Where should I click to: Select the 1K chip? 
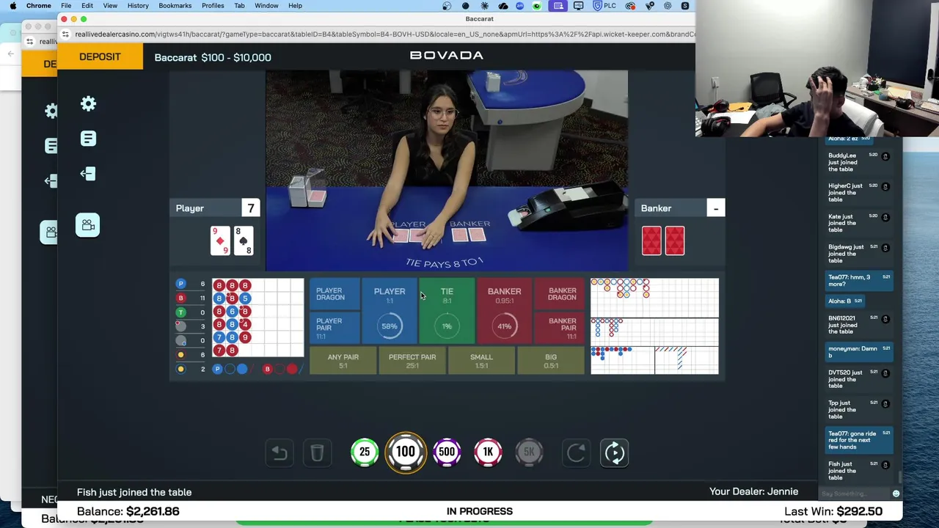click(488, 452)
